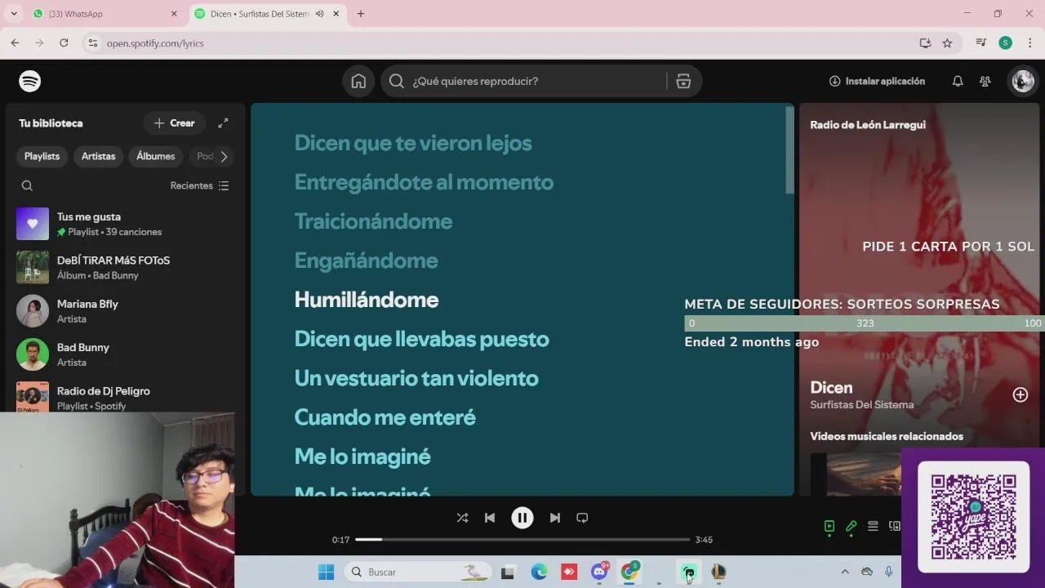
Task: Open the Tus me gusta playlist
Action: tap(124, 224)
